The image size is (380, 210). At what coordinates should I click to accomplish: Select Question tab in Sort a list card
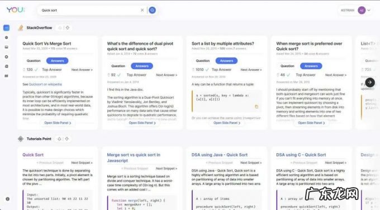pos(203,61)
